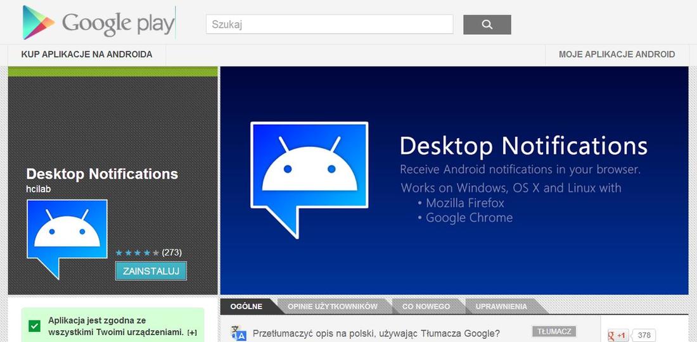Open MOJE APLIKACJE ANDROID link

pyautogui.click(x=617, y=54)
